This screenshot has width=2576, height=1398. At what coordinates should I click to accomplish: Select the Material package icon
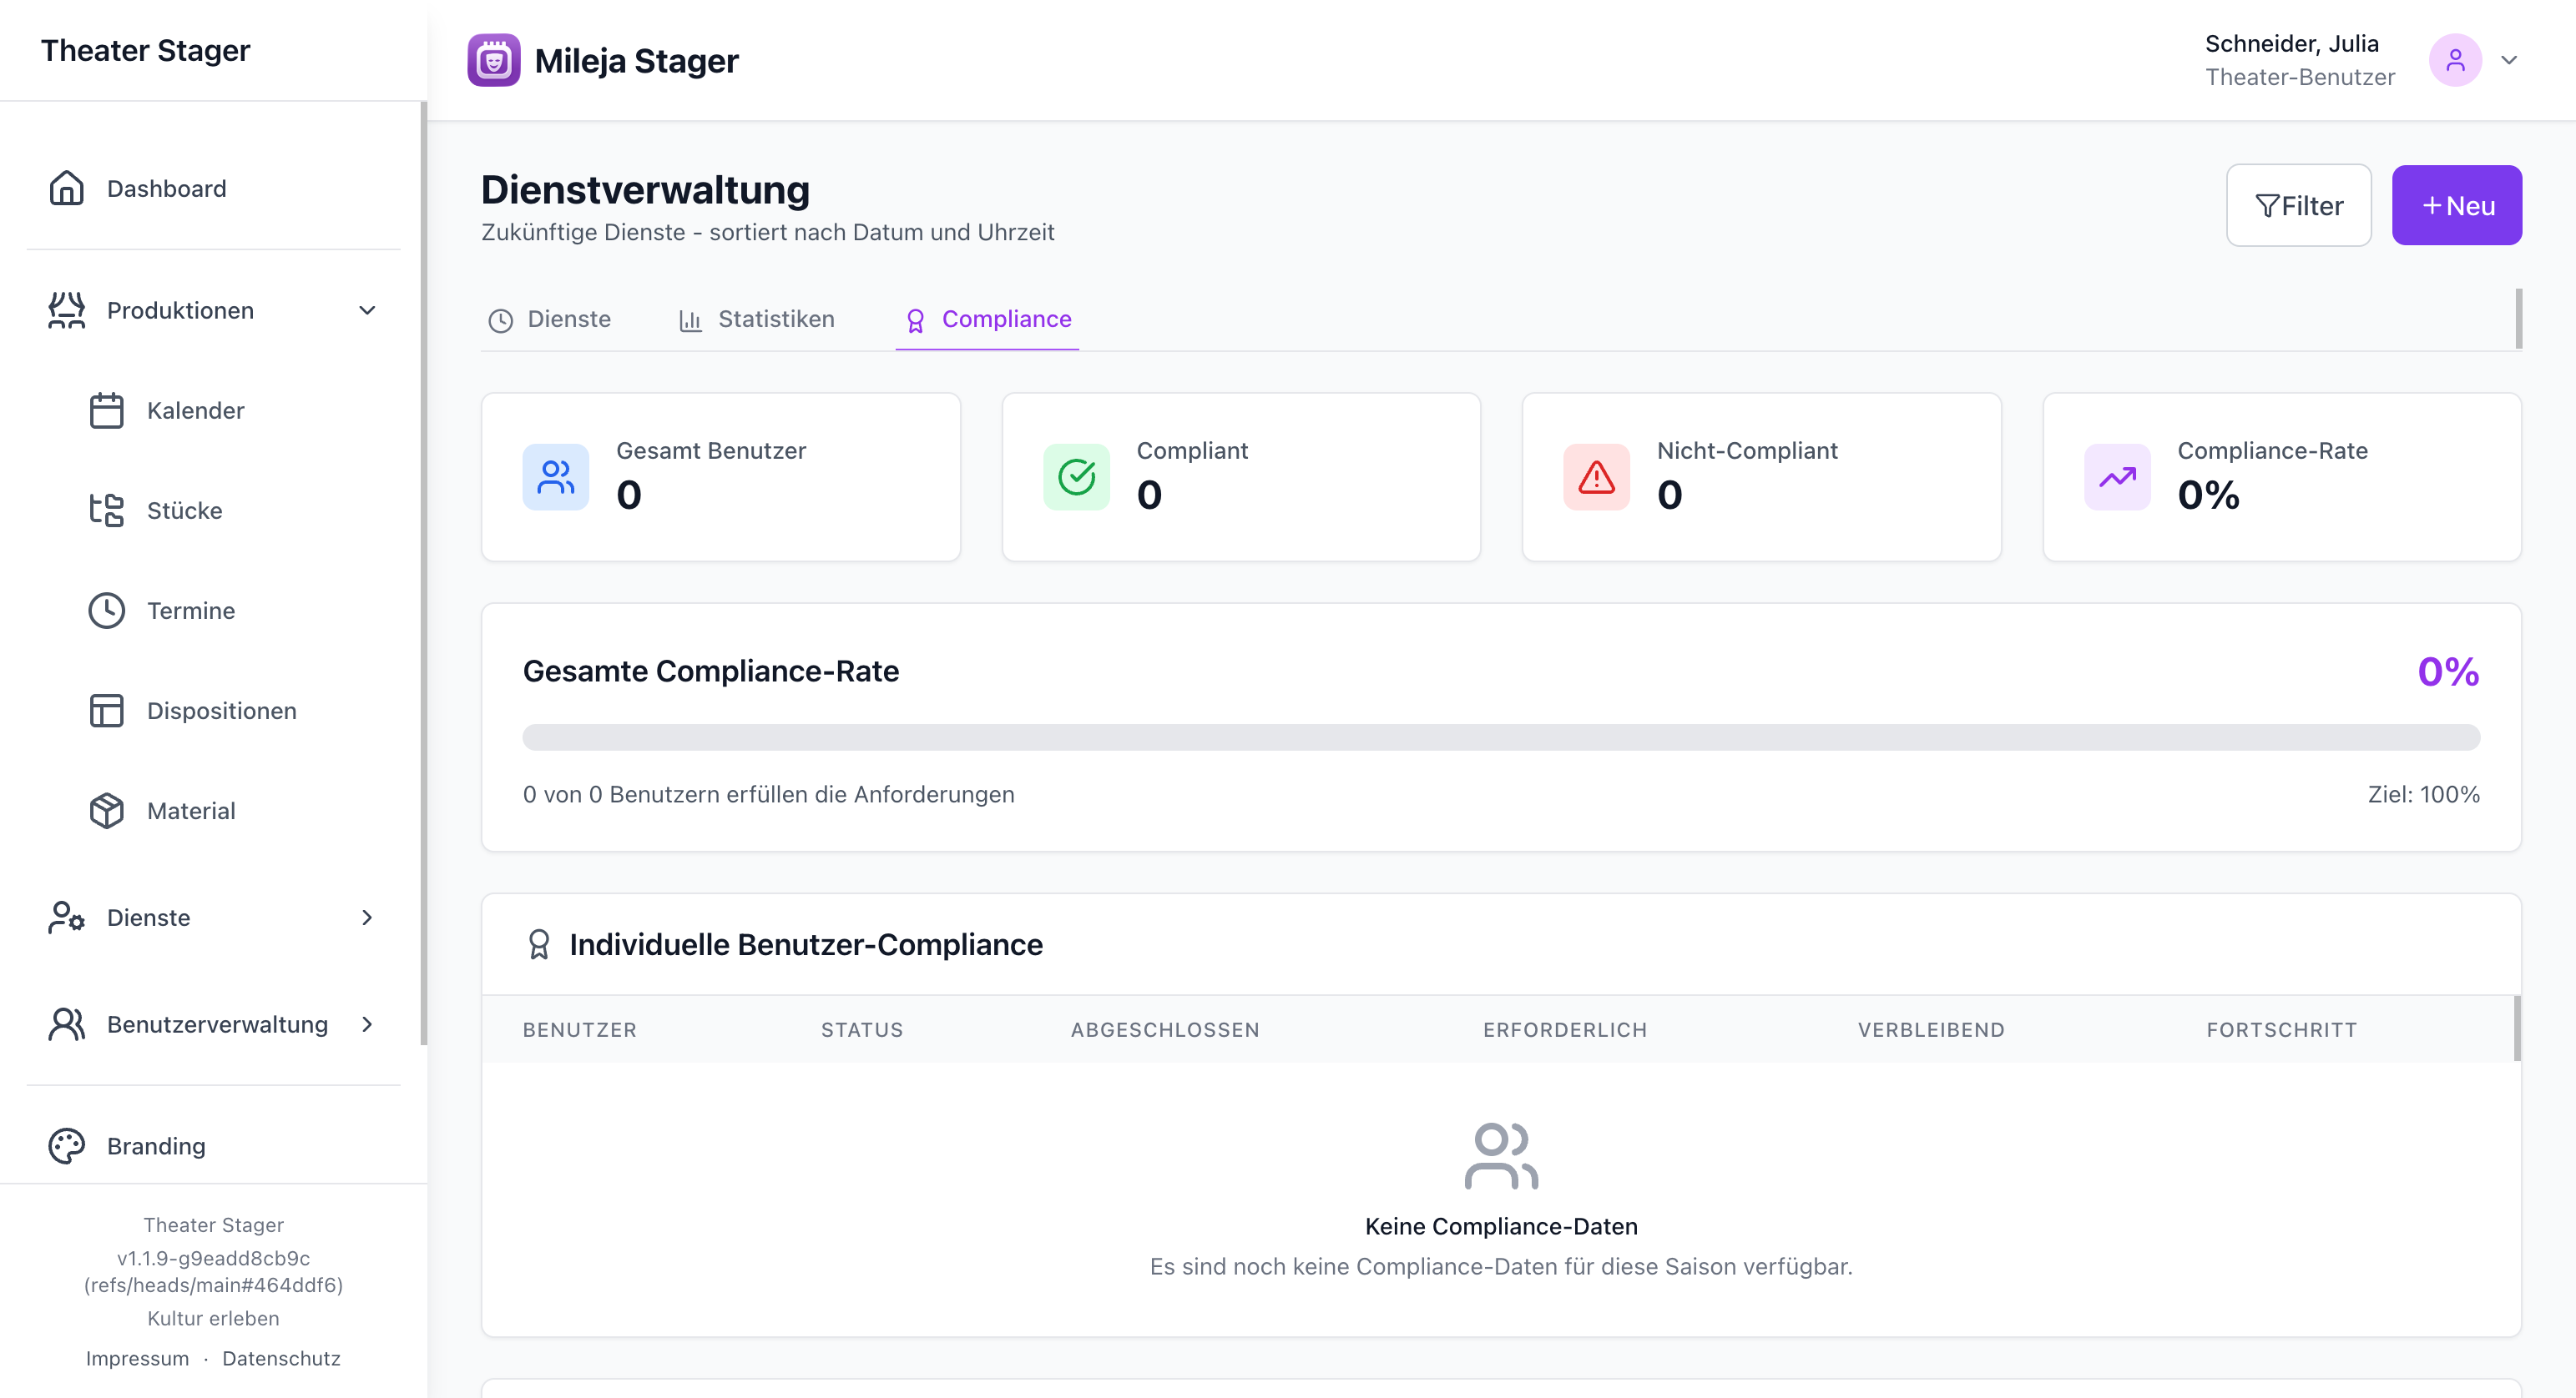tap(106, 811)
